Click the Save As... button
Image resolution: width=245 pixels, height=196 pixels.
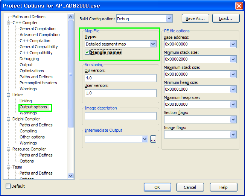pos(195,18)
